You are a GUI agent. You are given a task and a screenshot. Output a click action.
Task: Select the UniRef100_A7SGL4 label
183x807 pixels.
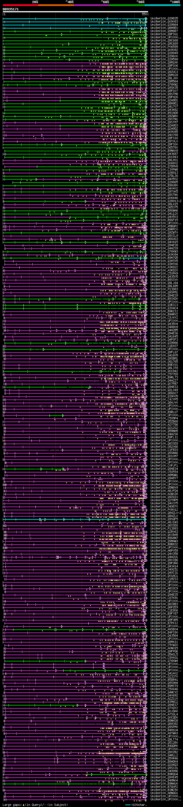click(x=164, y=715)
